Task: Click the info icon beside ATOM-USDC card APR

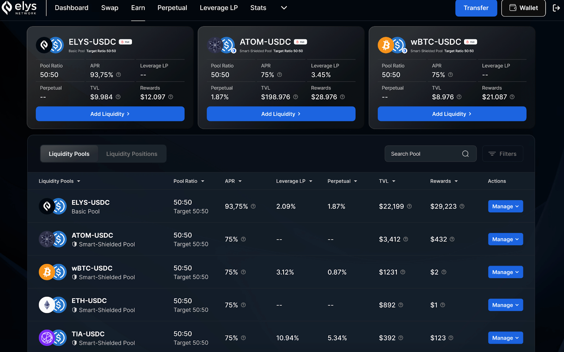Action: click(280, 75)
